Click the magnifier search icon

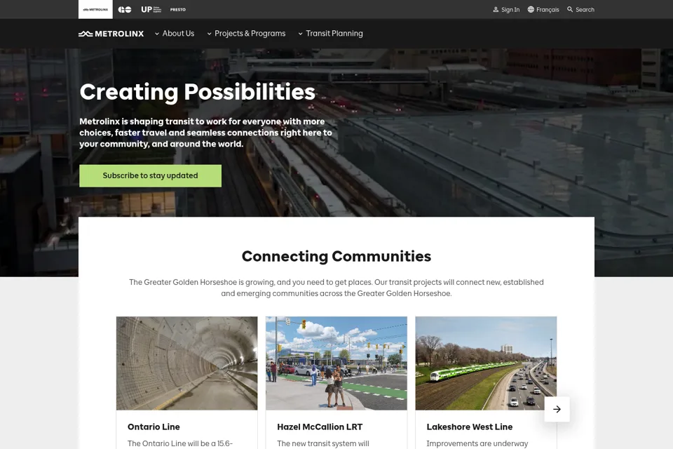(x=570, y=9)
